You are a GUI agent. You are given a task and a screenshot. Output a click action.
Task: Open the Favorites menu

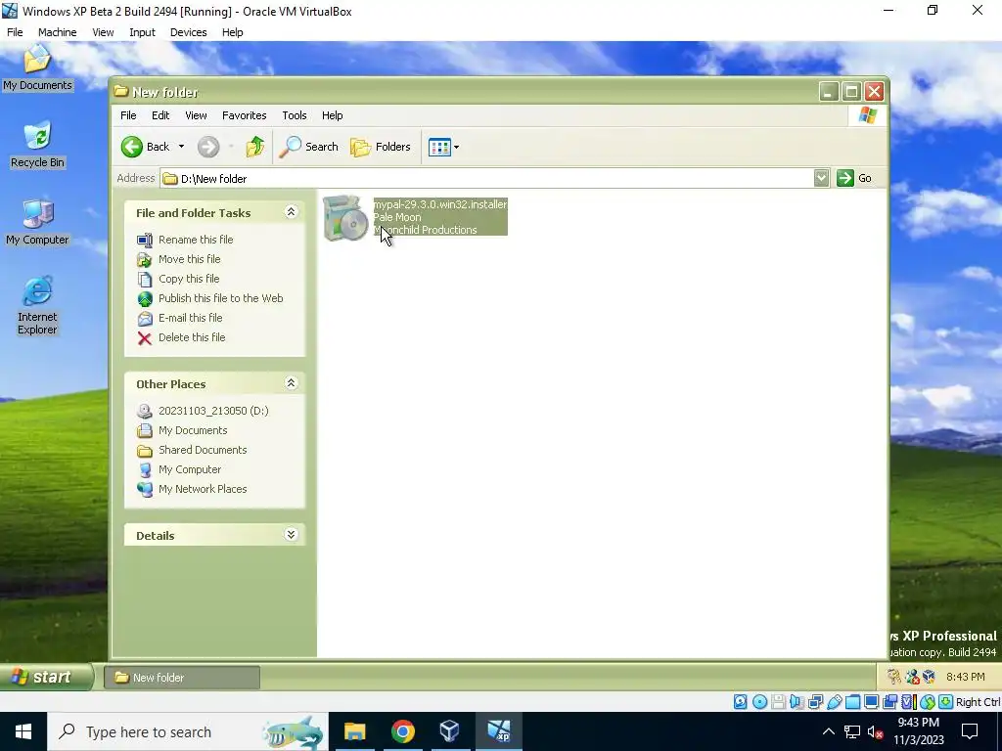point(244,115)
